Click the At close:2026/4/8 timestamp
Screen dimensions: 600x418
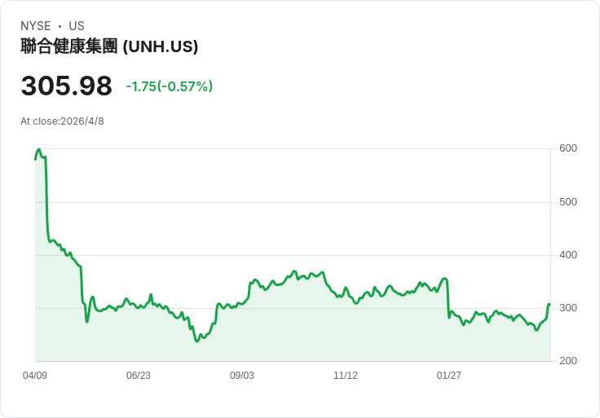click(62, 121)
